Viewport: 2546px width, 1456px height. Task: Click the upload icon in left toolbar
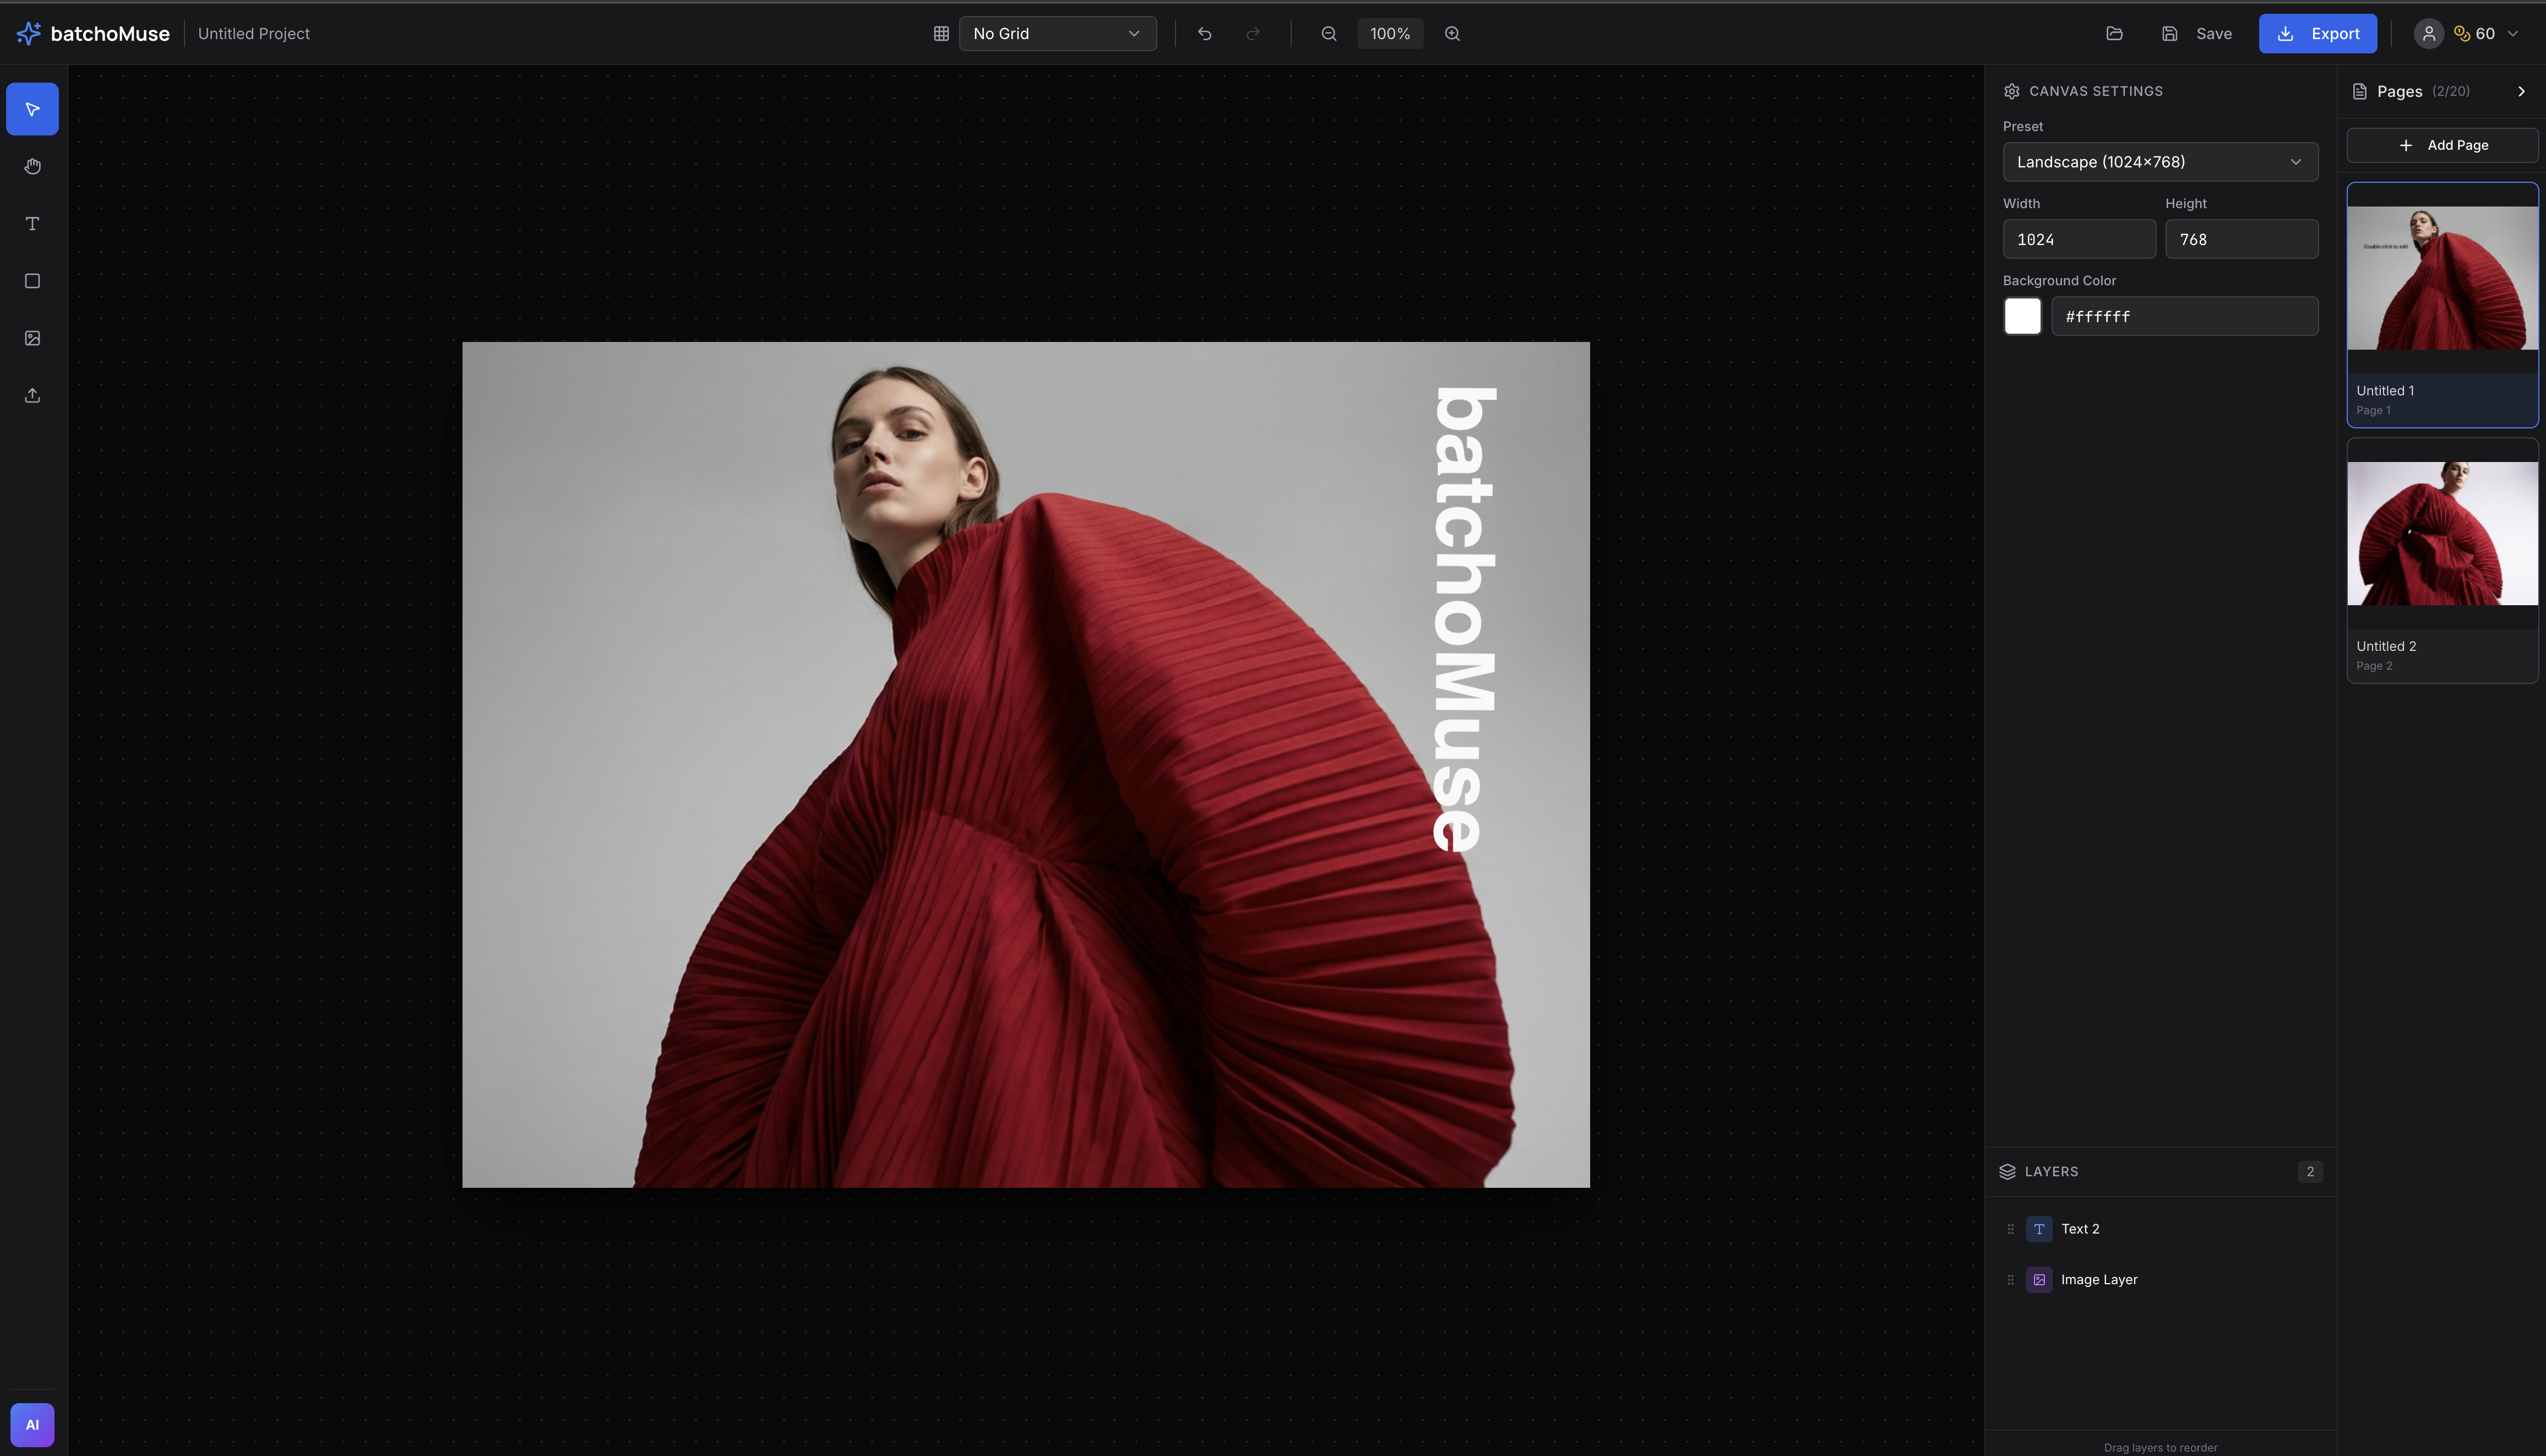click(32, 395)
